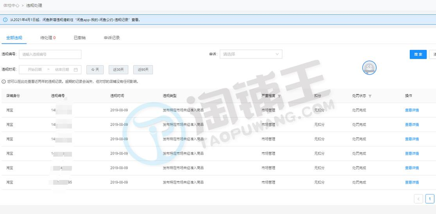Image resolution: width=436 pixels, height=214 pixels.
Task: Click the 近90天 quick filter button
Action: (143, 70)
